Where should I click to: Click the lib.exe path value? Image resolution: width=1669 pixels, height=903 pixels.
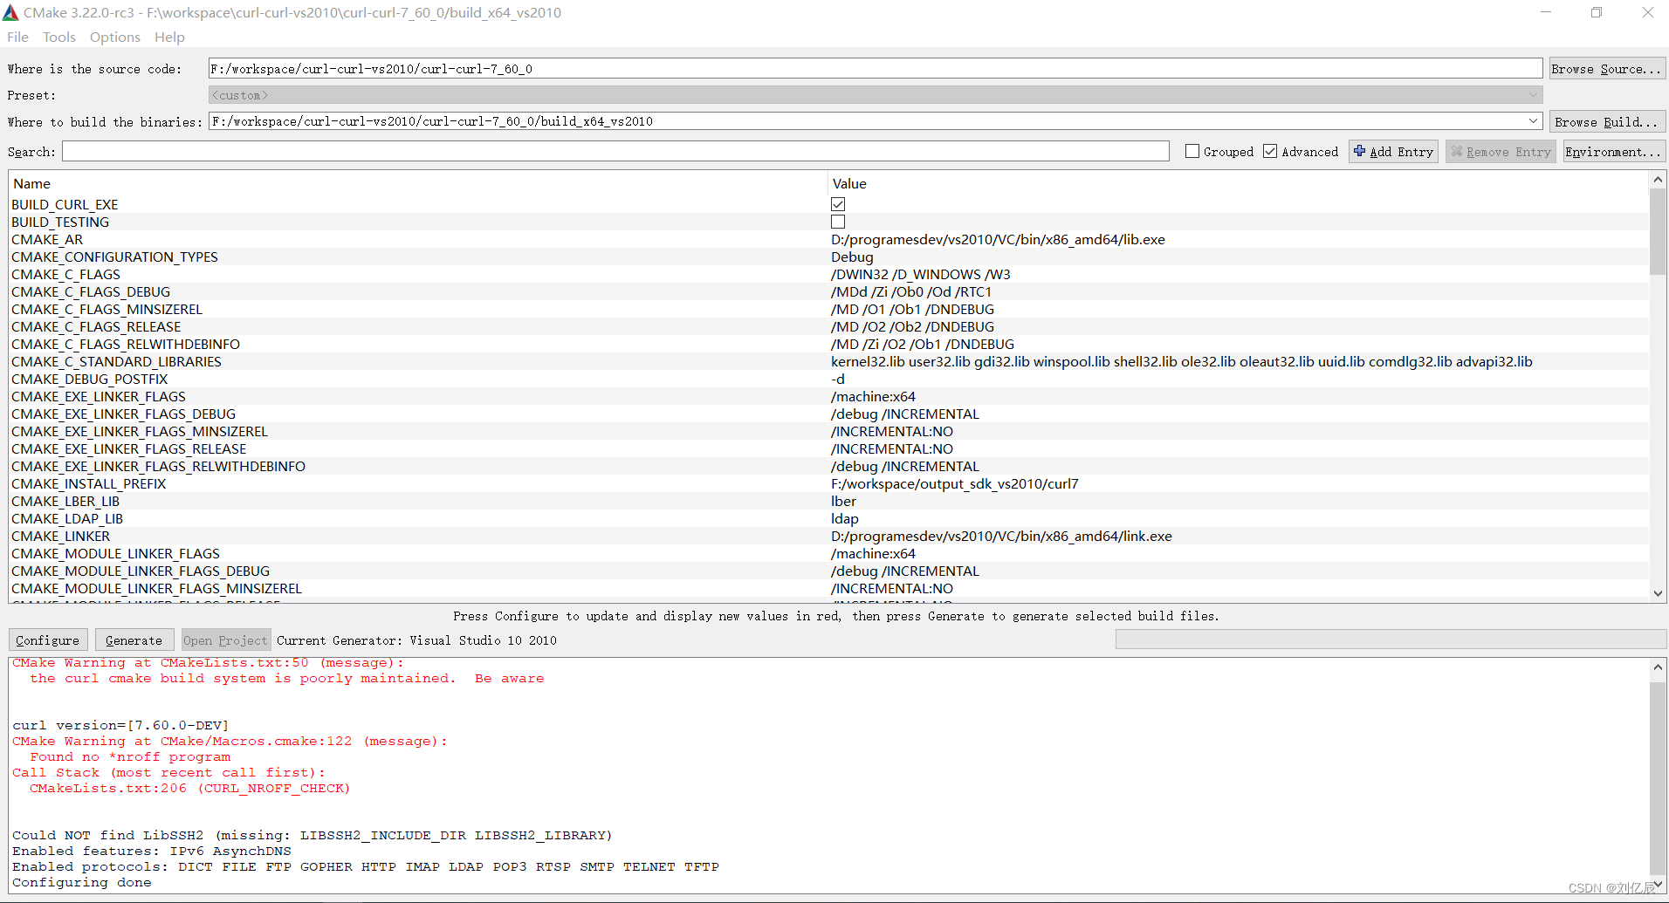point(998,239)
